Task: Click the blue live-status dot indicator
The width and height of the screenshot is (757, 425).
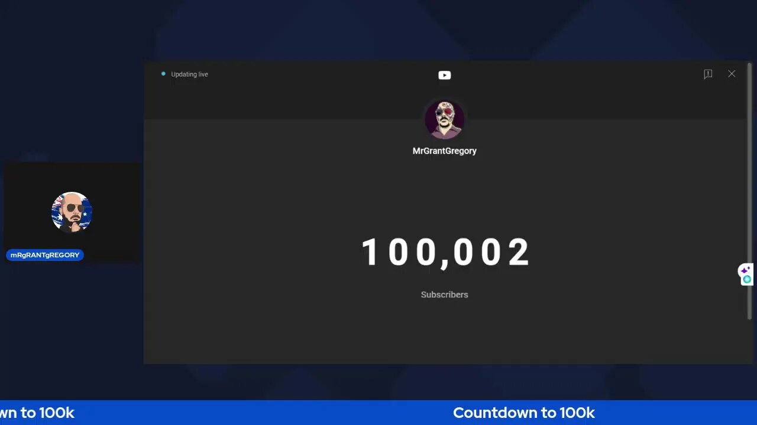Action: click(x=163, y=74)
